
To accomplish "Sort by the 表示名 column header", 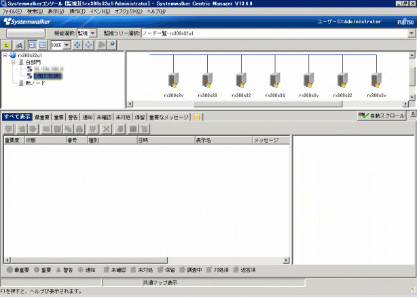I will (x=224, y=140).
